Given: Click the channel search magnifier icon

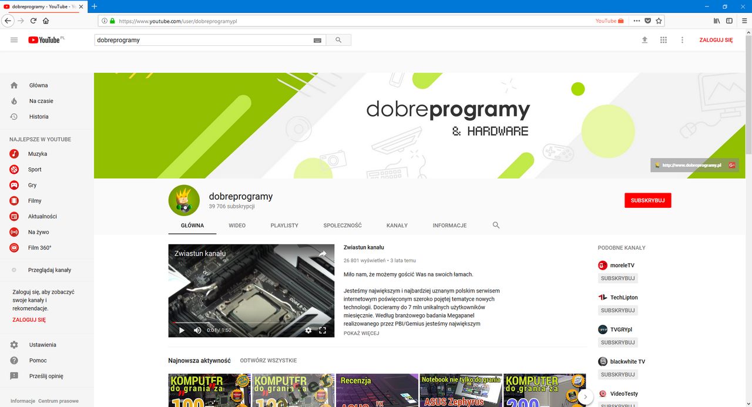Looking at the screenshot, I should point(496,225).
